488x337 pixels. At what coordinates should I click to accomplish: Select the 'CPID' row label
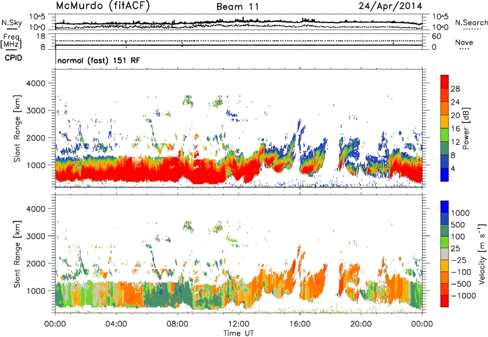pyautogui.click(x=13, y=58)
